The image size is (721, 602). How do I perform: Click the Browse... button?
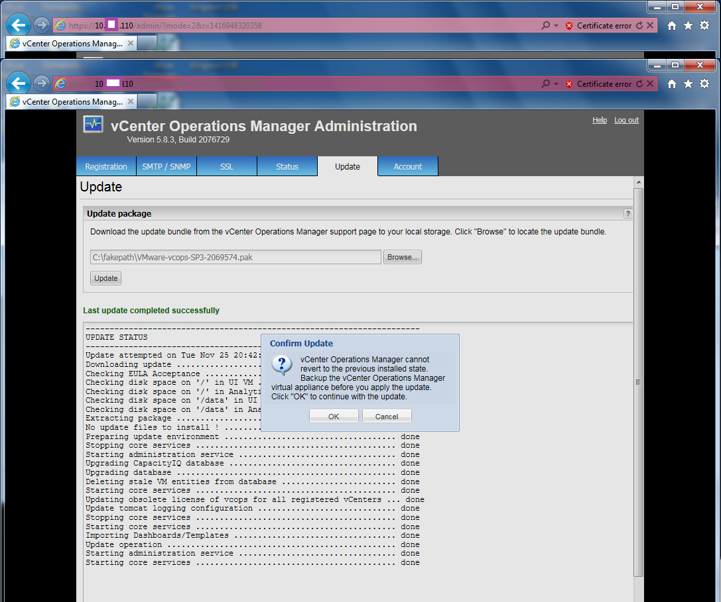(x=403, y=257)
